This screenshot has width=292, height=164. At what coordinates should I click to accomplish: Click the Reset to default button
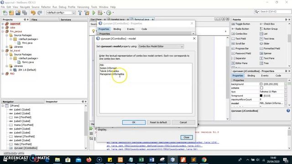[158, 123]
